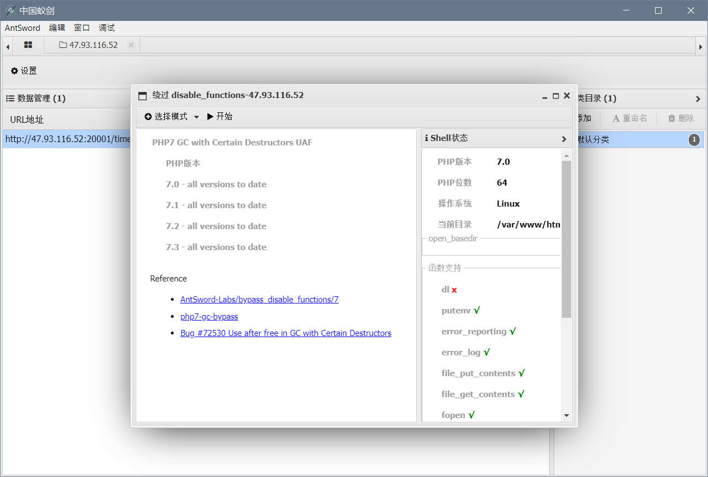Minimize the bypass disable_functions dialog
This screenshot has height=477, width=708.
point(545,96)
